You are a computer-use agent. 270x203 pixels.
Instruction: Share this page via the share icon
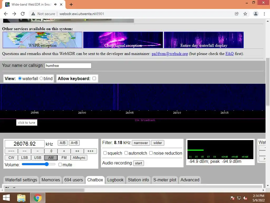pos(237,14)
